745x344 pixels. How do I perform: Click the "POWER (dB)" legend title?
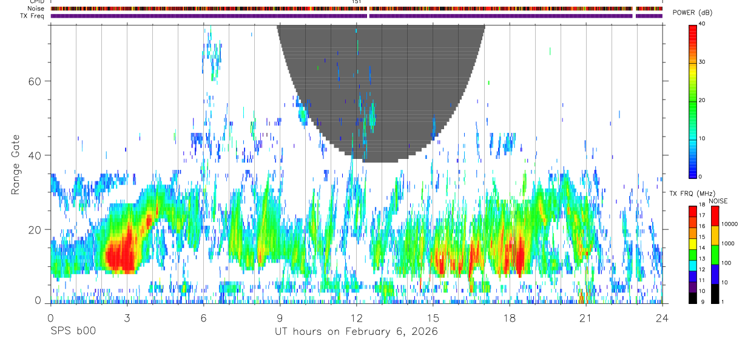(x=693, y=13)
